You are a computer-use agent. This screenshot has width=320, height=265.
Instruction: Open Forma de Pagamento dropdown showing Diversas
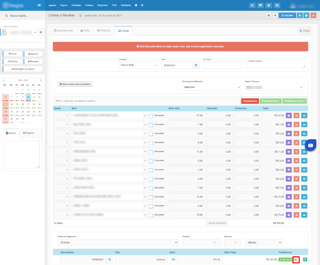tap(118, 243)
